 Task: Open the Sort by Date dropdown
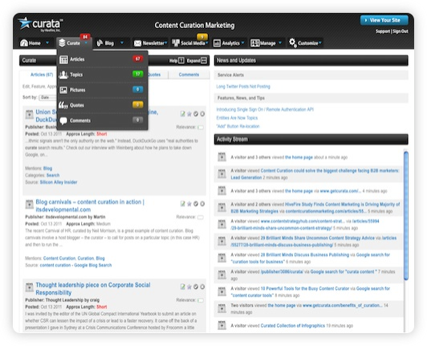pos(47,97)
